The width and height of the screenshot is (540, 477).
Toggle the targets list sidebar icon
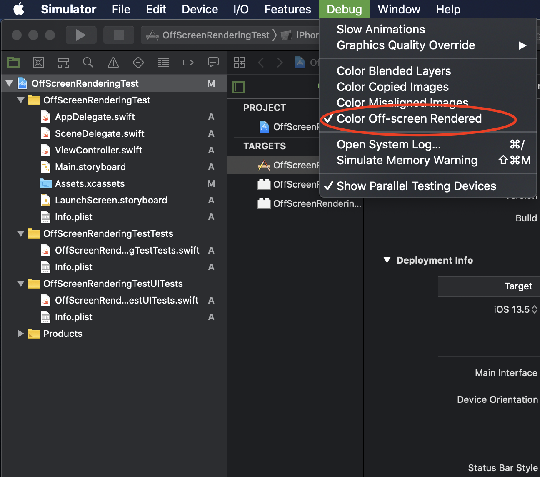tap(239, 87)
